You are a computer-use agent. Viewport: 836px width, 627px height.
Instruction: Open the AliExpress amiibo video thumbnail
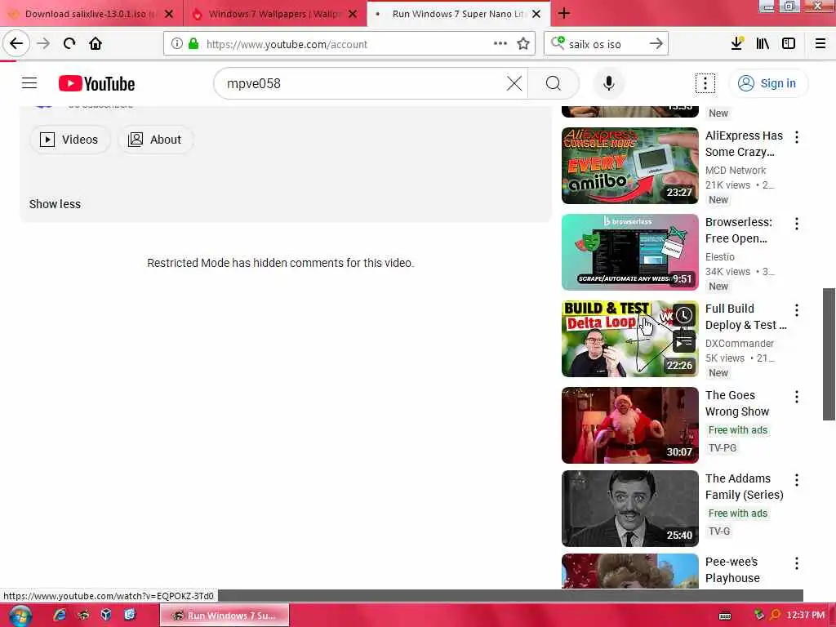(629, 165)
